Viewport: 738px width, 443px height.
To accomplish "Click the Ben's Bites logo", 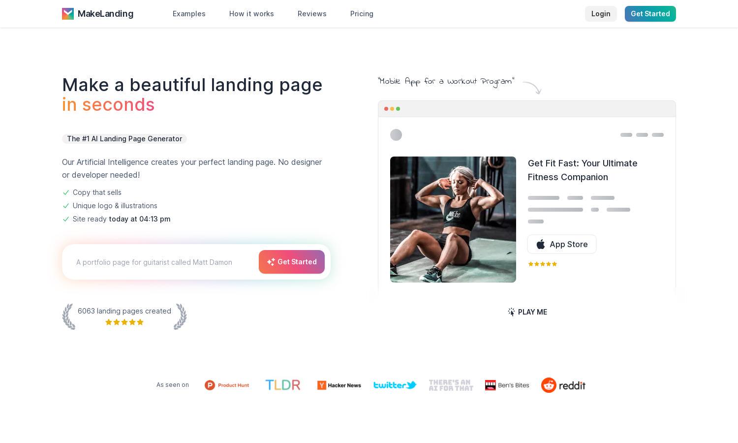I will click(507, 385).
